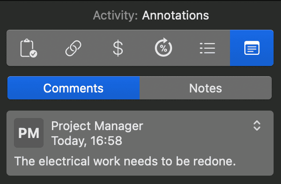Open the clipboard checkmark assignment inspector
The width and height of the screenshot is (281, 184).
pos(28,48)
